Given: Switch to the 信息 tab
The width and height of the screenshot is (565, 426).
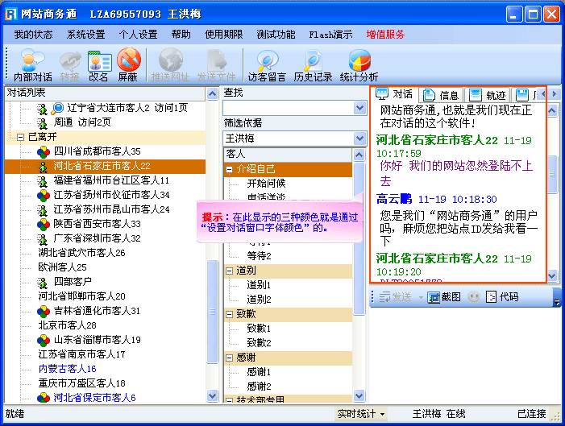Looking at the screenshot, I should 441,95.
